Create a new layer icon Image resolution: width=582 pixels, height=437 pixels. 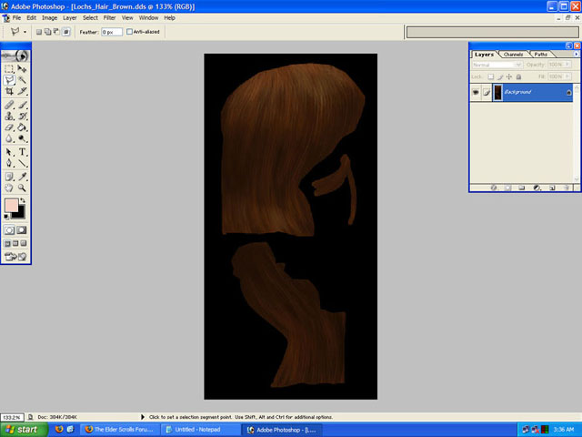tap(552, 188)
